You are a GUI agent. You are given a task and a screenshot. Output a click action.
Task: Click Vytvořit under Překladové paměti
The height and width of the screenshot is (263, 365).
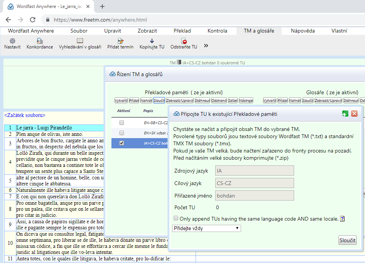(121, 100)
